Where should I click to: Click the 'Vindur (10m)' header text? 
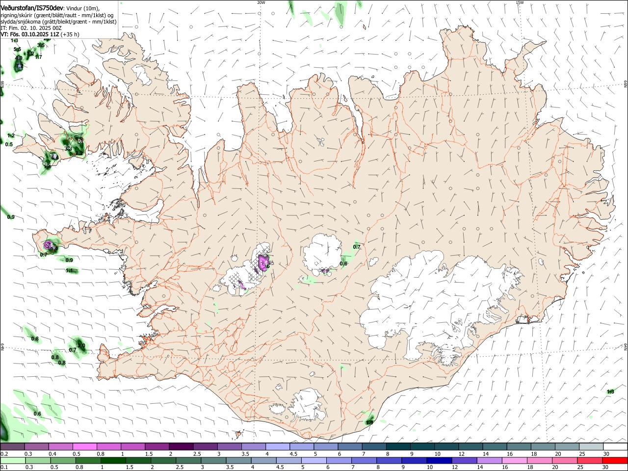tap(82, 8)
